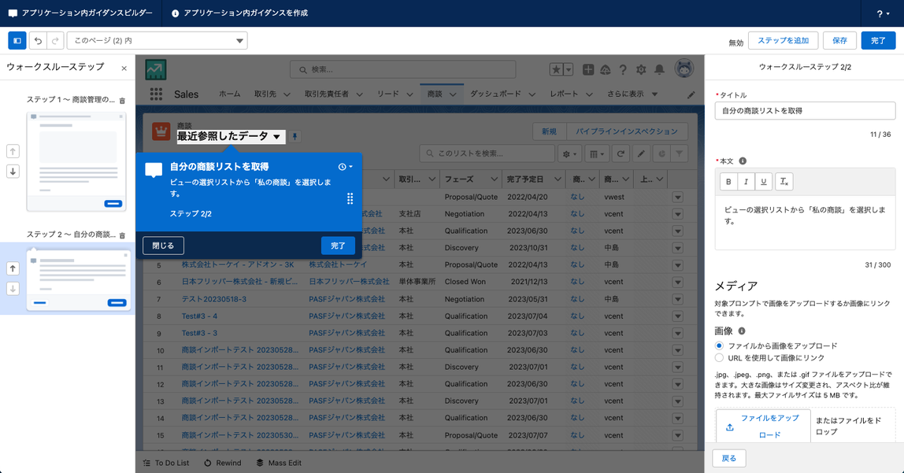Open list view controls gear dropdown
Viewport: 904px width, 473px height.
[569, 153]
